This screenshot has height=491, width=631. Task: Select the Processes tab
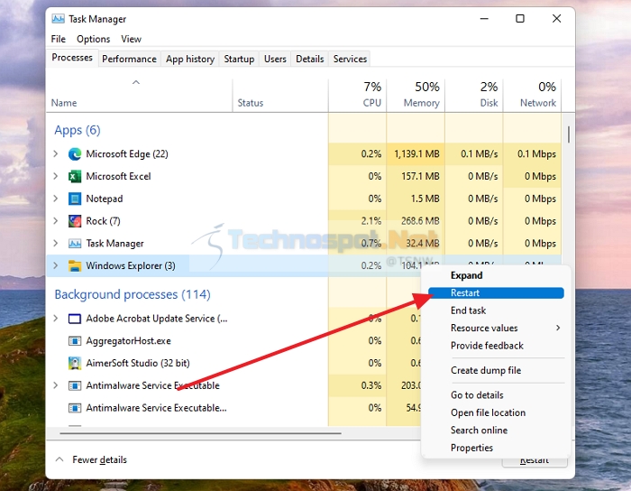coord(72,58)
